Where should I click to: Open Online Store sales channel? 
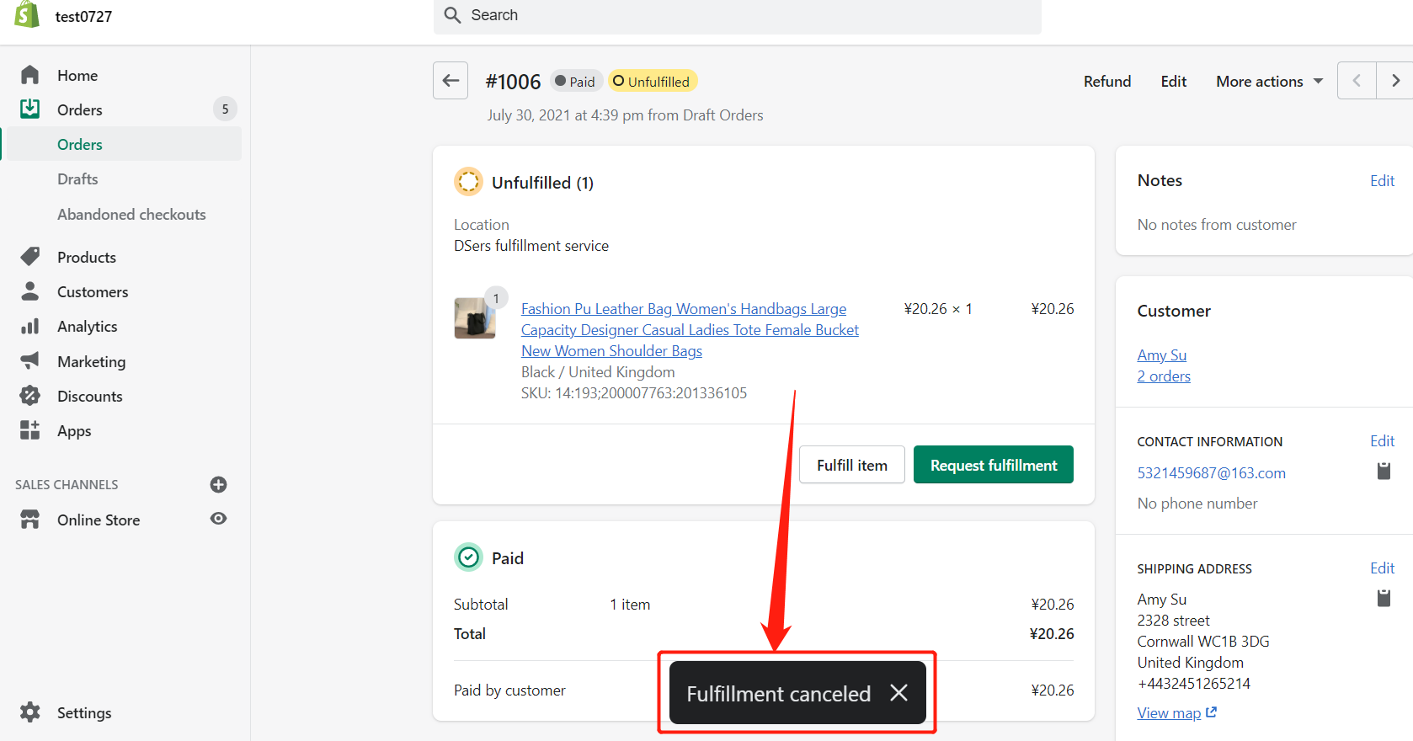(x=99, y=520)
